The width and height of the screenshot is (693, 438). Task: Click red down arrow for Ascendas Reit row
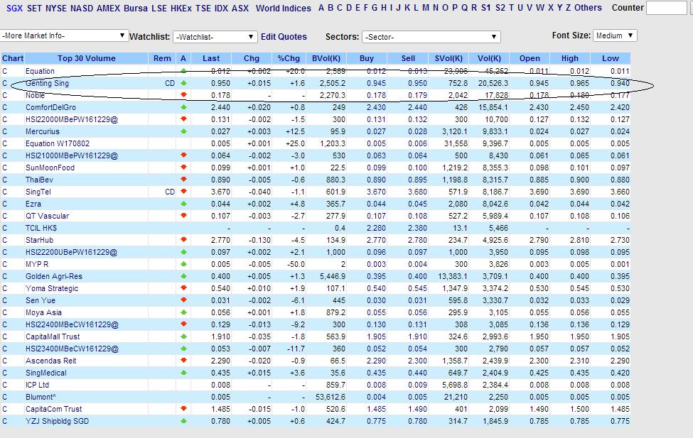coord(184,361)
